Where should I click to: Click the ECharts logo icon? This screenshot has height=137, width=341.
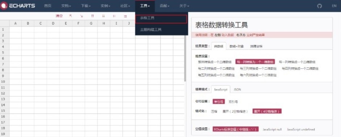(4, 6)
